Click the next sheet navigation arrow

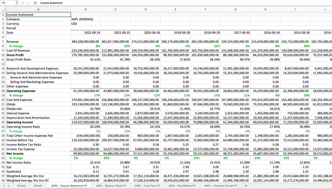click(x=9, y=186)
